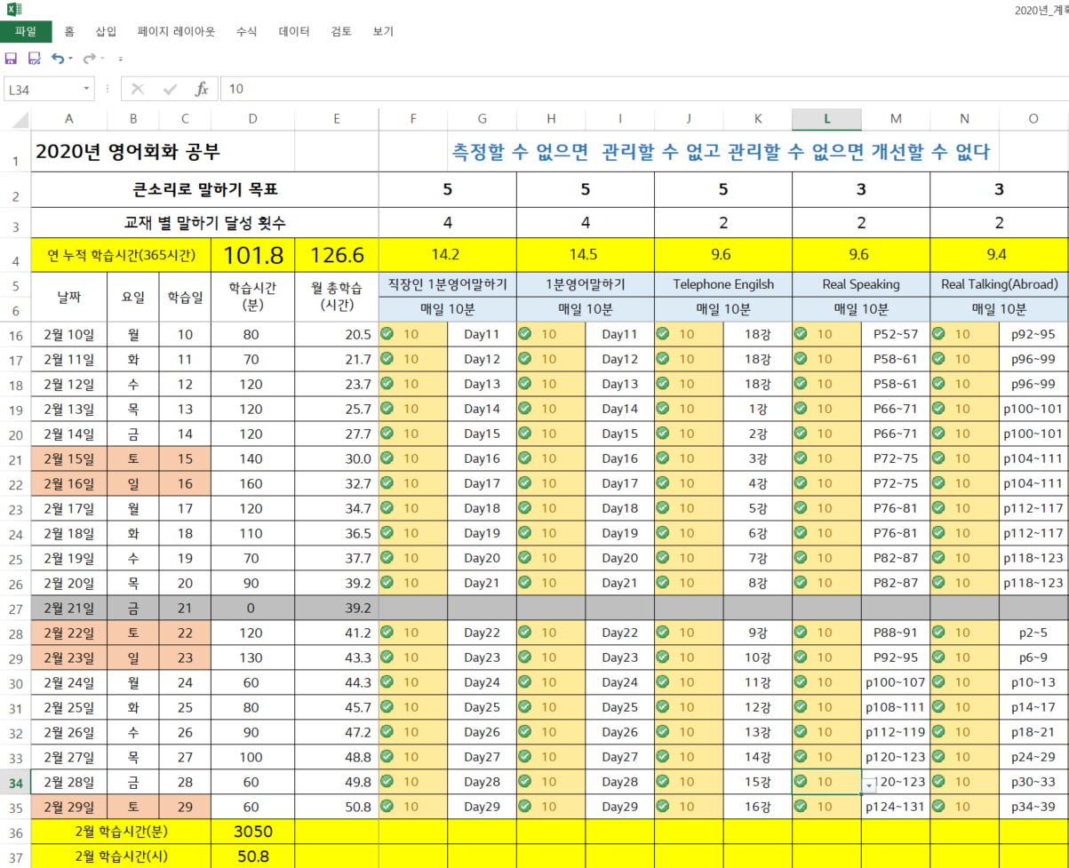The image size is (1069, 868).
Task: Open Insert Function using the fx icon
Action: tap(202, 89)
